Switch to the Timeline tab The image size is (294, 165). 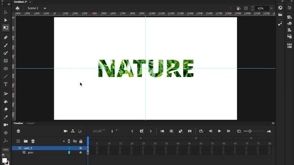click(18, 123)
